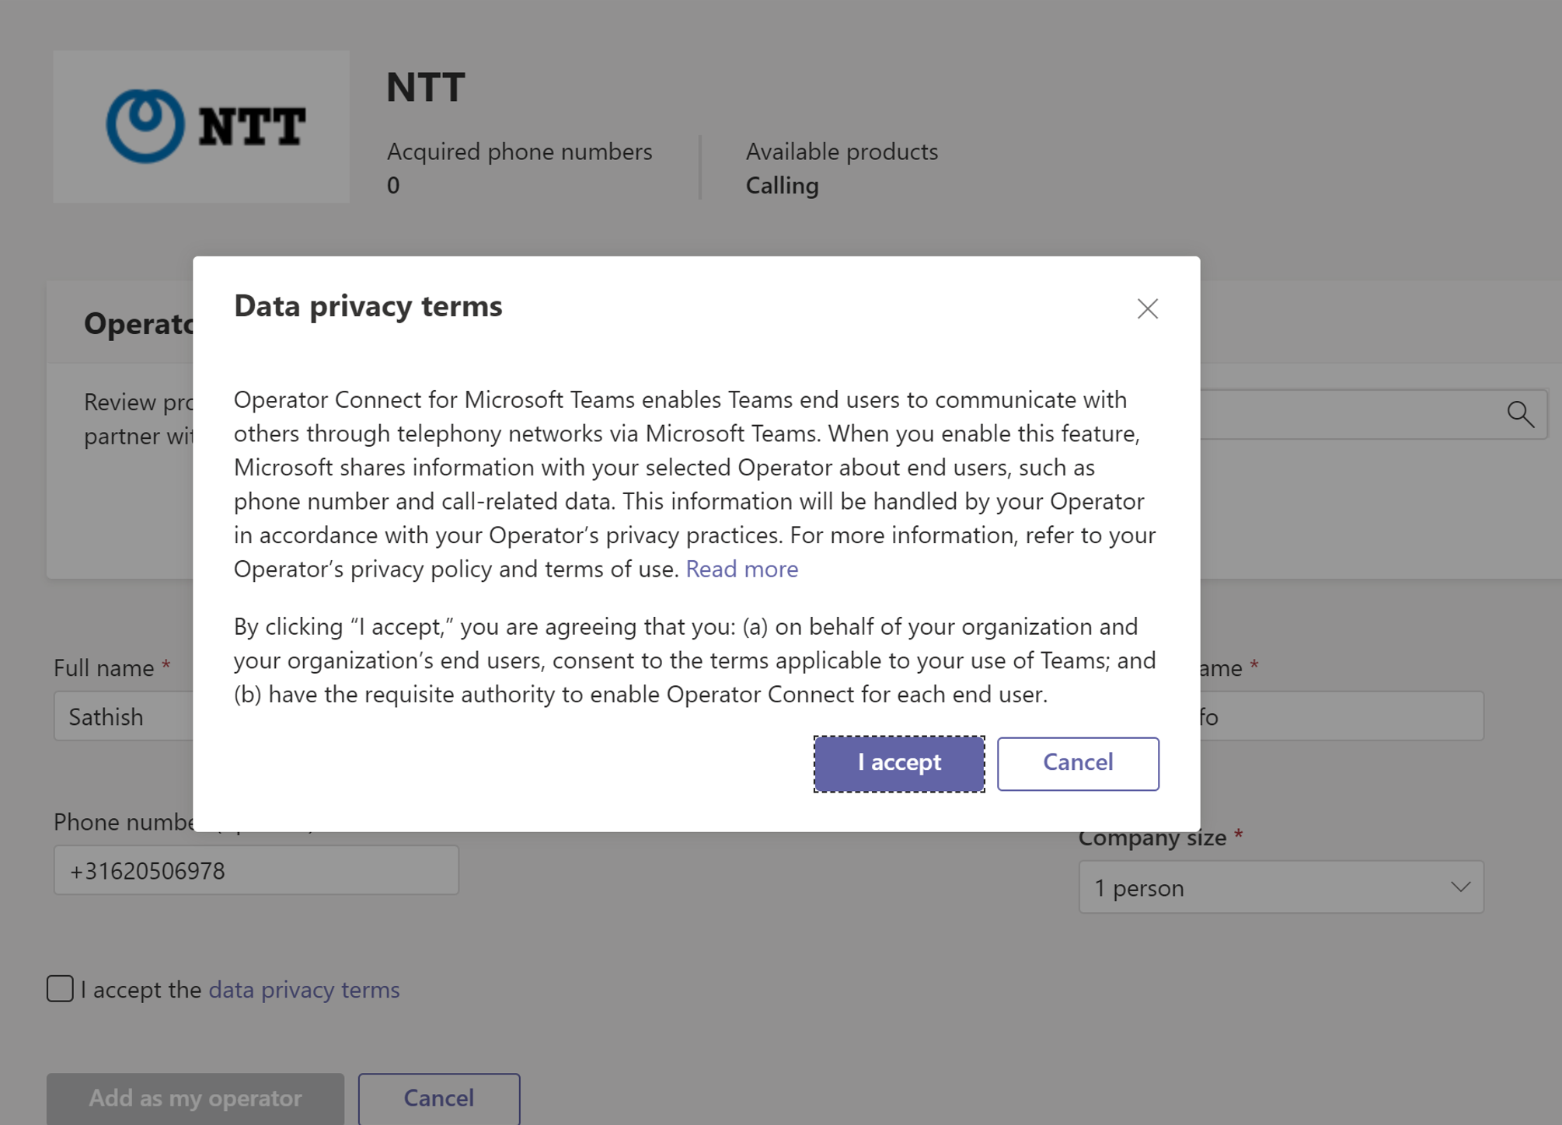Click Add as my operator button

point(195,1098)
